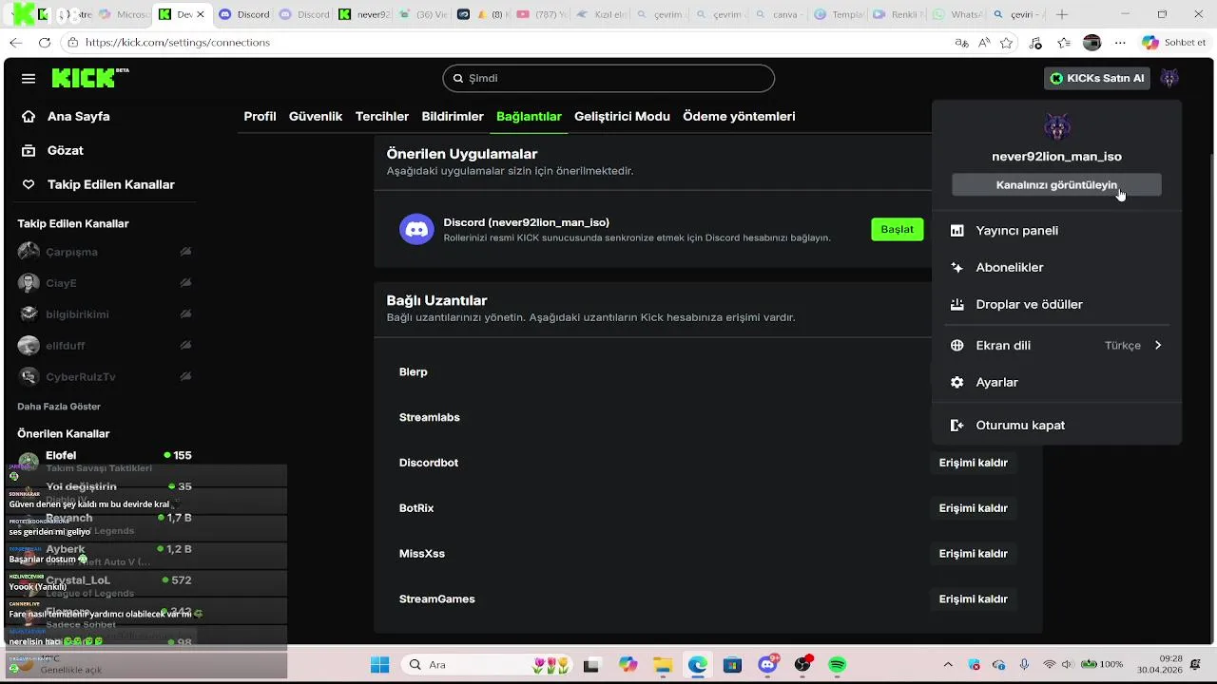Open Ana Sayfa home icon
1217x684 pixels.
coord(29,116)
